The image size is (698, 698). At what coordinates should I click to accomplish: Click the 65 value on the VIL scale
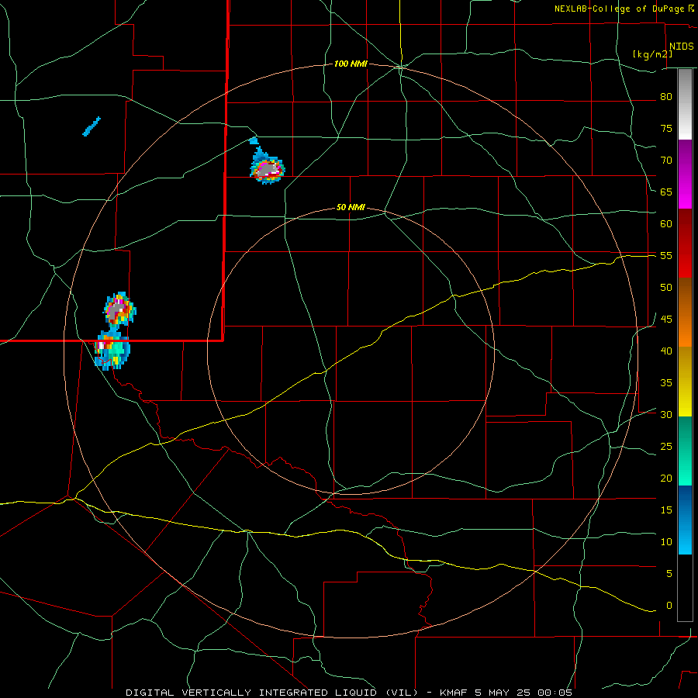coord(666,192)
